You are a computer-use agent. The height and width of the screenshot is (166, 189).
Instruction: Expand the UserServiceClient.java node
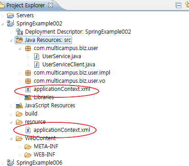[28, 65]
